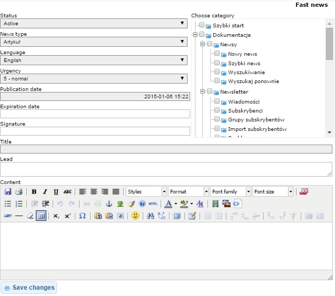Insert a smiley emoticon
This screenshot has width=335, height=296.
tap(135, 216)
